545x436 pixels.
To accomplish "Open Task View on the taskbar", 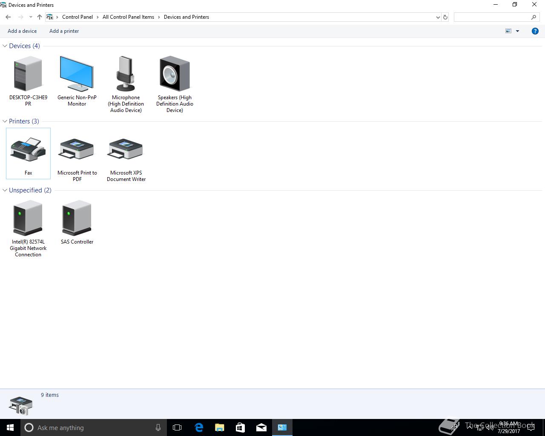I will point(177,427).
